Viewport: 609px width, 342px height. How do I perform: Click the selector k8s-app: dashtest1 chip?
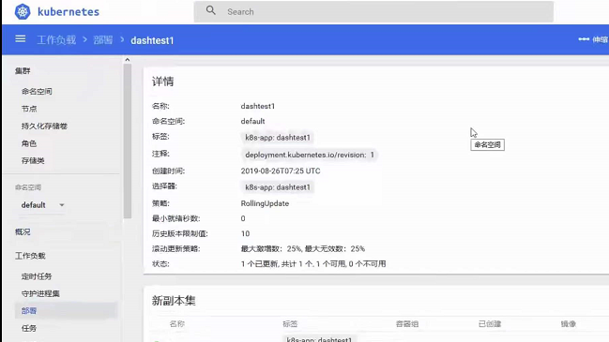tap(278, 187)
